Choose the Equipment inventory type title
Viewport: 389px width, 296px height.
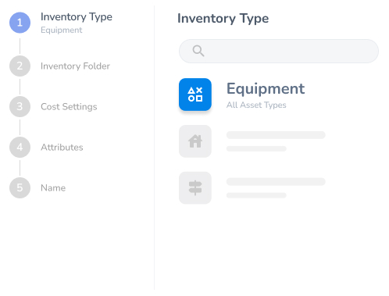pos(266,89)
